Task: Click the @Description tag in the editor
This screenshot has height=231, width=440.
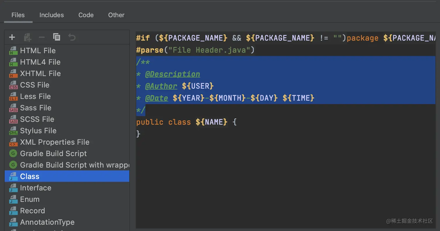Action: pos(173,74)
